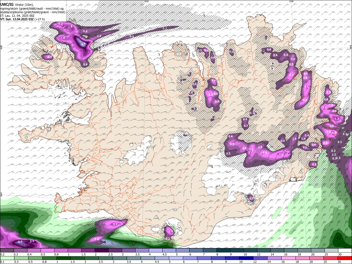Click the '3.1' precipitation value on the map
The image size is (352, 264).
(x=32, y=241)
